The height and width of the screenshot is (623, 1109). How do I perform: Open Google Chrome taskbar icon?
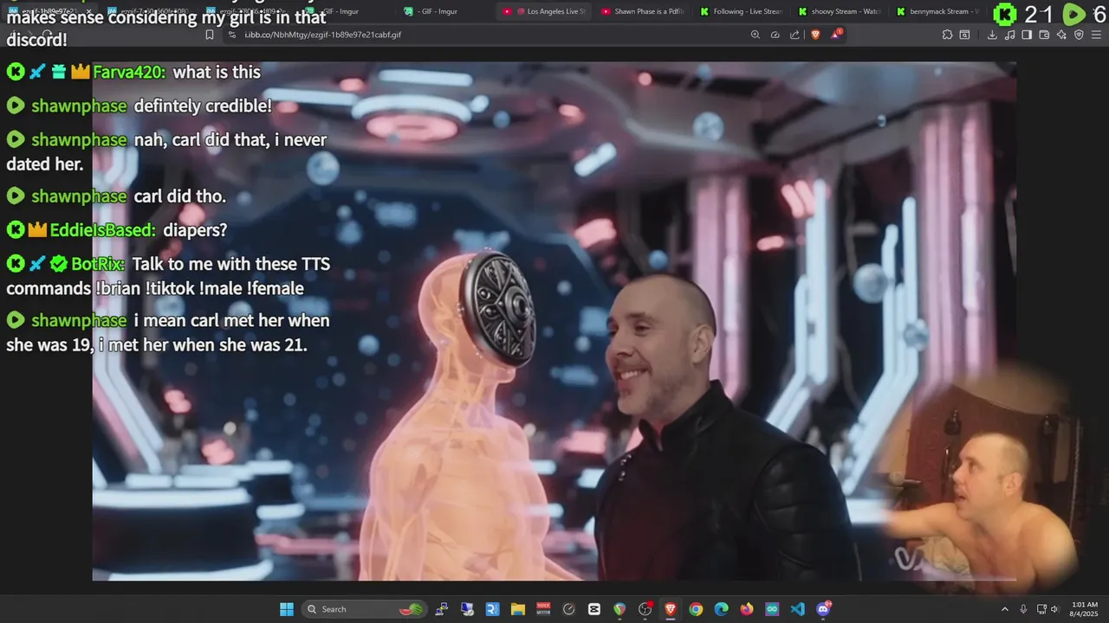pos(696,609)
